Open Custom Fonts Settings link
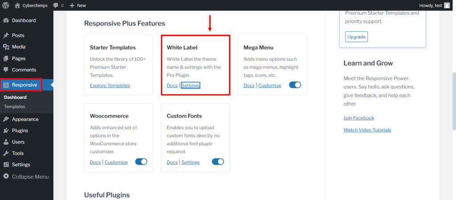This screenshot has height=200, width=456. pyautogui.click(x=191, y=162)
